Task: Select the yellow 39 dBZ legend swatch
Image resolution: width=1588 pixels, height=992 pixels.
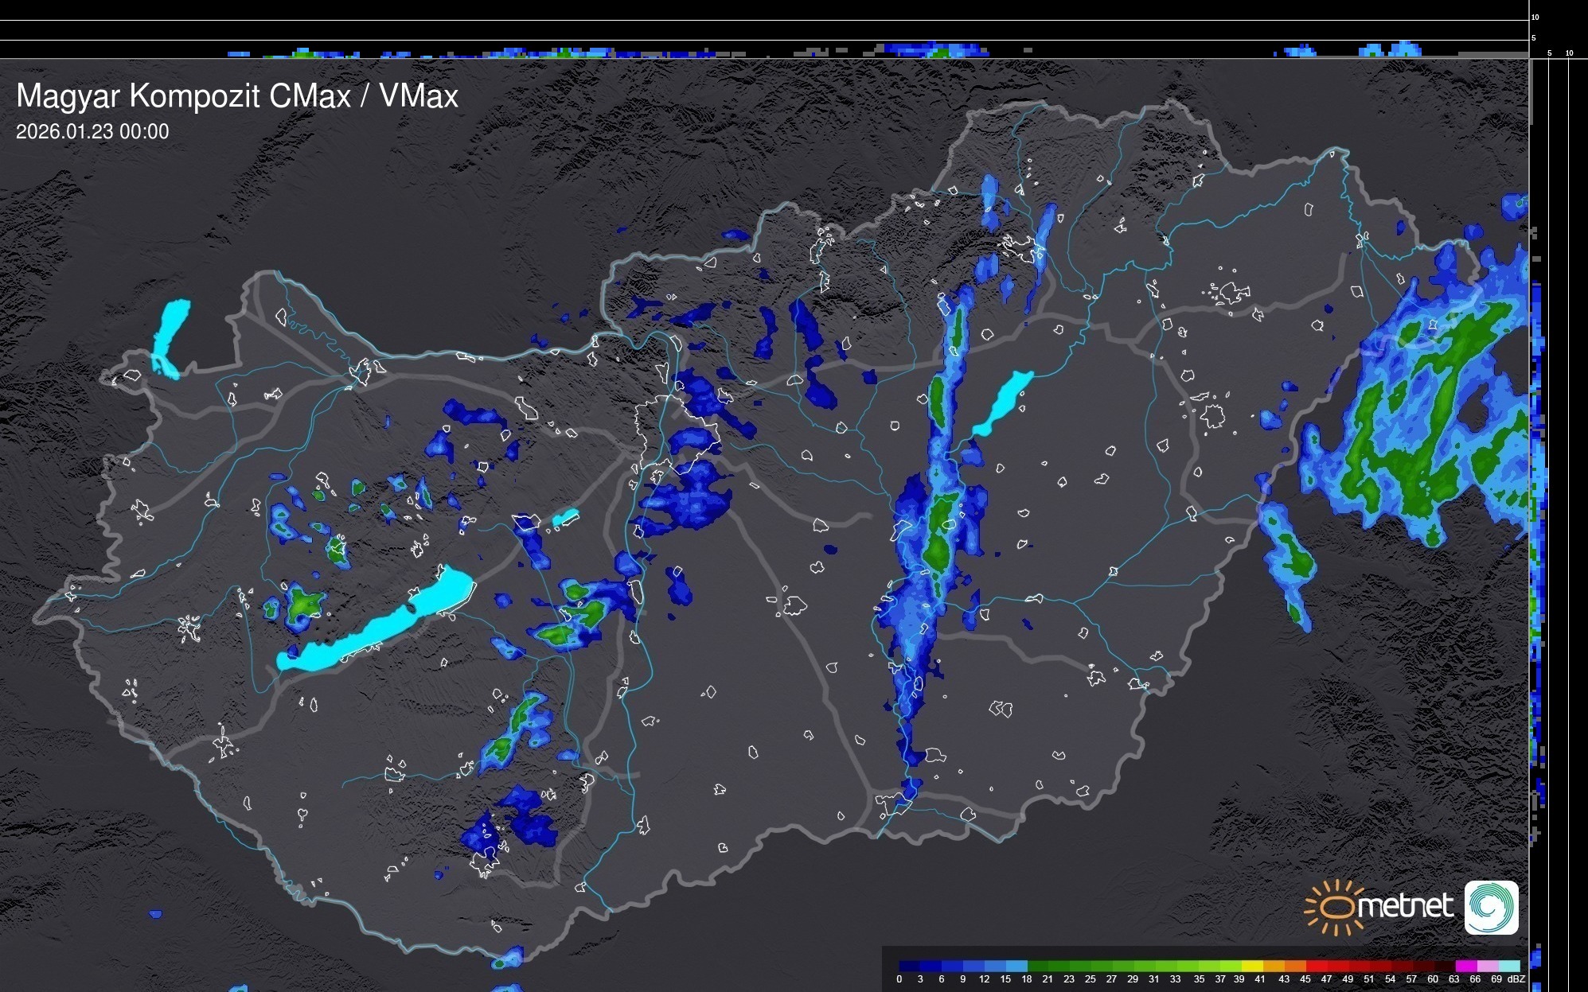Action: click(x=1251, y=966)
